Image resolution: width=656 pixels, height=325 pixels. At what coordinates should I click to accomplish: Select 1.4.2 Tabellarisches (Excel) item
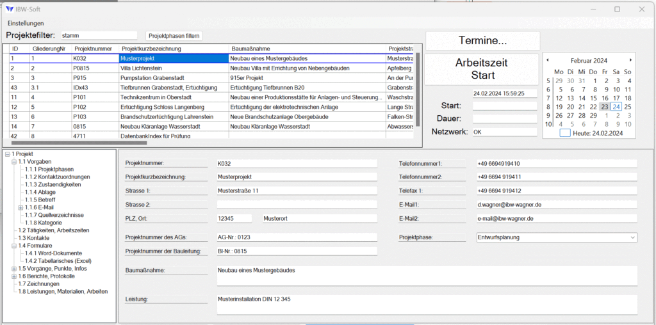(x=58, y=260)
